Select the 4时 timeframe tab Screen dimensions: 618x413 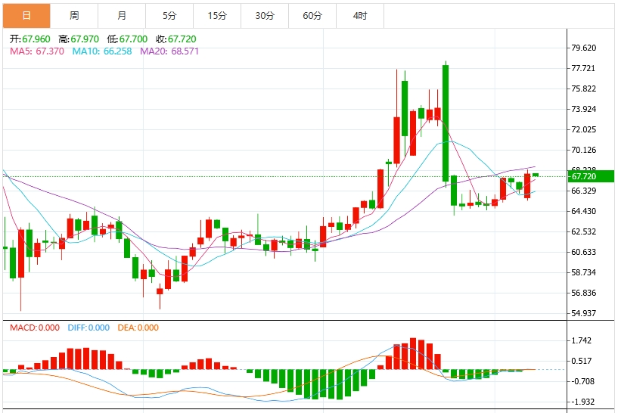pyautogui.click(x=360, y=16)
